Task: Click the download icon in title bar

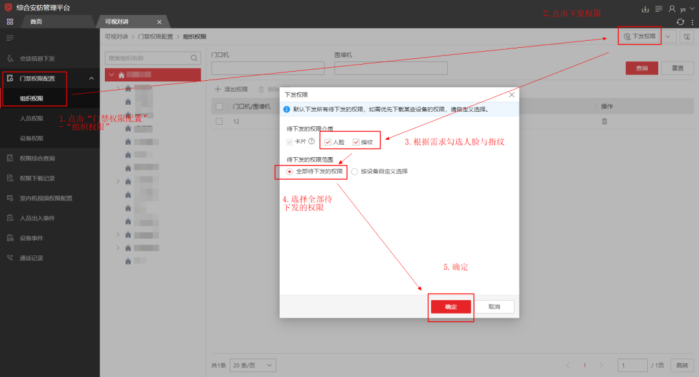Action: pos(645,8)
